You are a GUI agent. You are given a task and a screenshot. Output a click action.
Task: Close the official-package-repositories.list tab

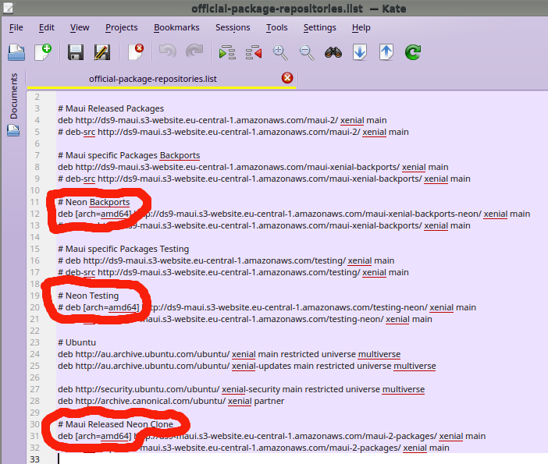pyautogui.click(x=287, y=78)
